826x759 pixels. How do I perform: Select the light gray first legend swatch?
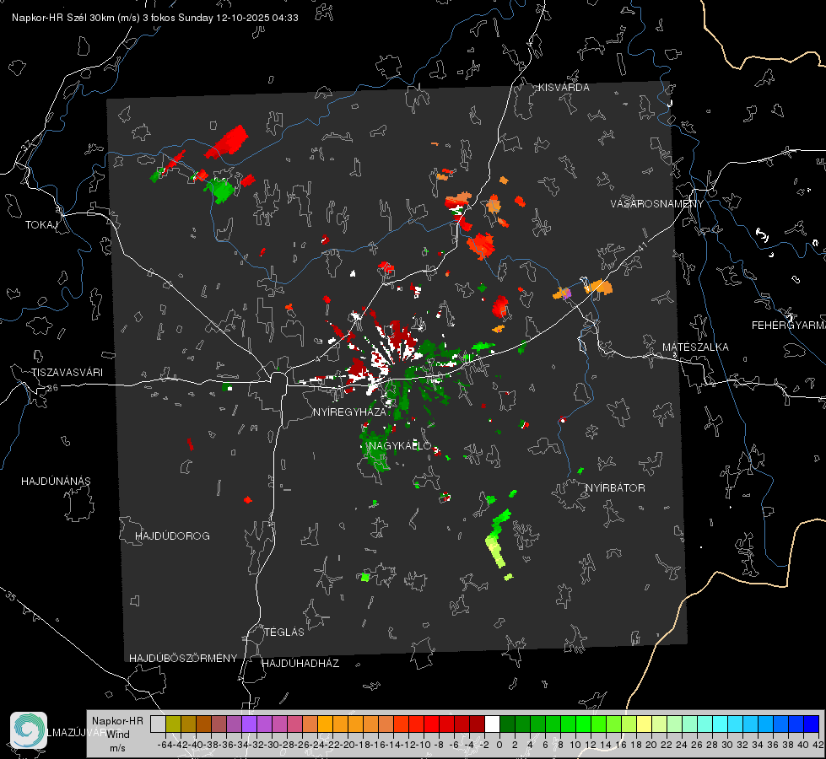click(x=158, y=724)
